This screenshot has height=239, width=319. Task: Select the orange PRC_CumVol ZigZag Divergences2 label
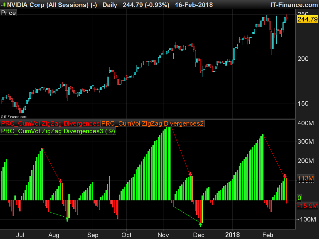[x=152, y=123]
